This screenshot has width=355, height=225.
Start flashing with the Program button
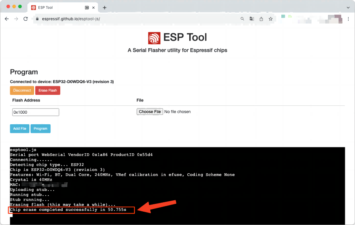40,129
